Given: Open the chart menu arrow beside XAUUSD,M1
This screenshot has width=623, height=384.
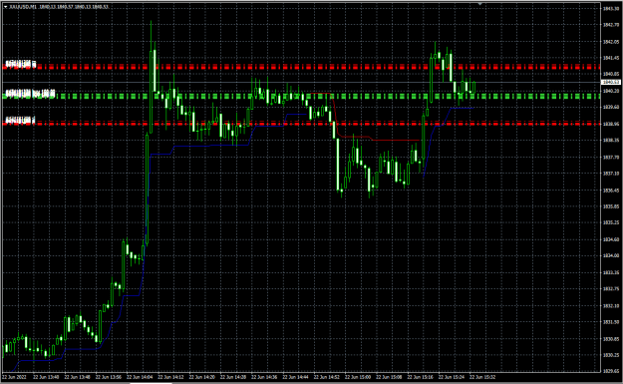Looking at the screenshot, I should (5, 7).
